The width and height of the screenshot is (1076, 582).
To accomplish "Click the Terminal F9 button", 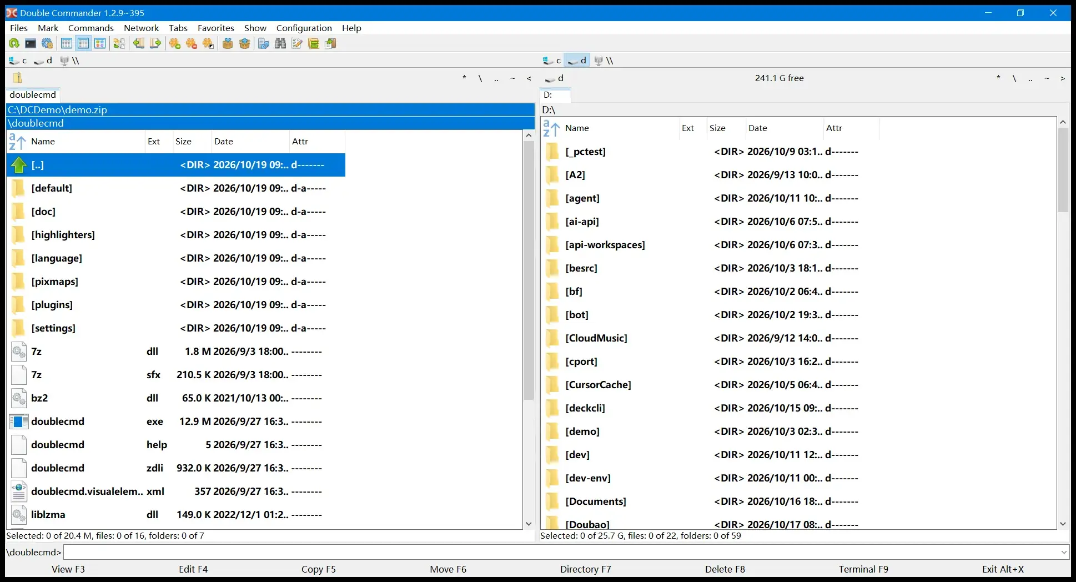I will (863, 569).
